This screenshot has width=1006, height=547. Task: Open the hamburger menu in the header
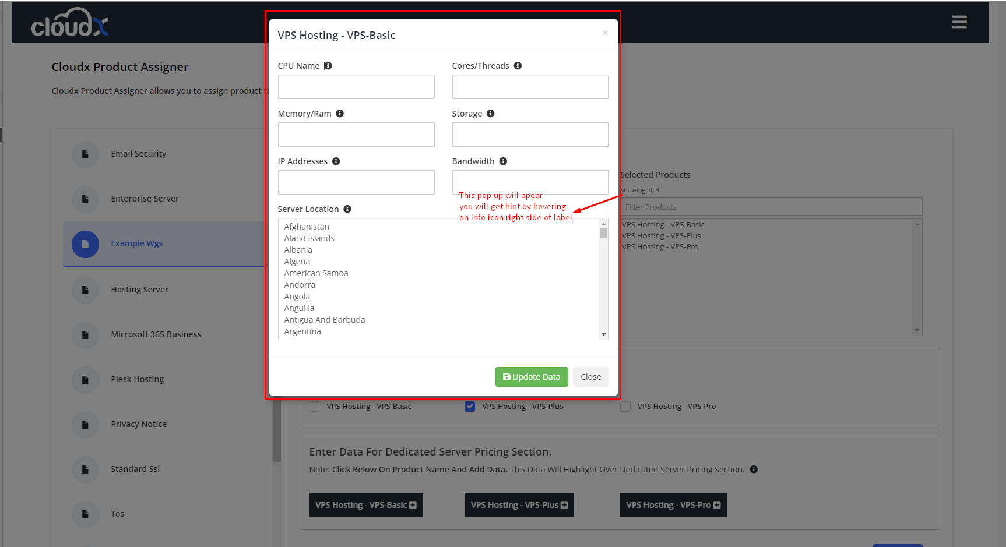pyautogui.click(x=959, y=22)
